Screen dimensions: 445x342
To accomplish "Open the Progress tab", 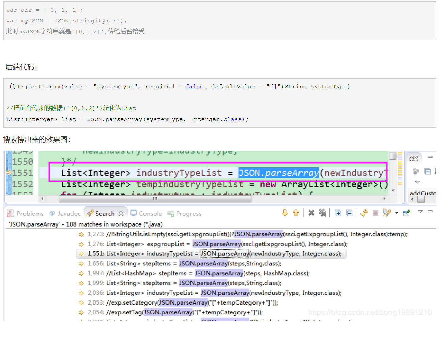I will tap(184, 214).
